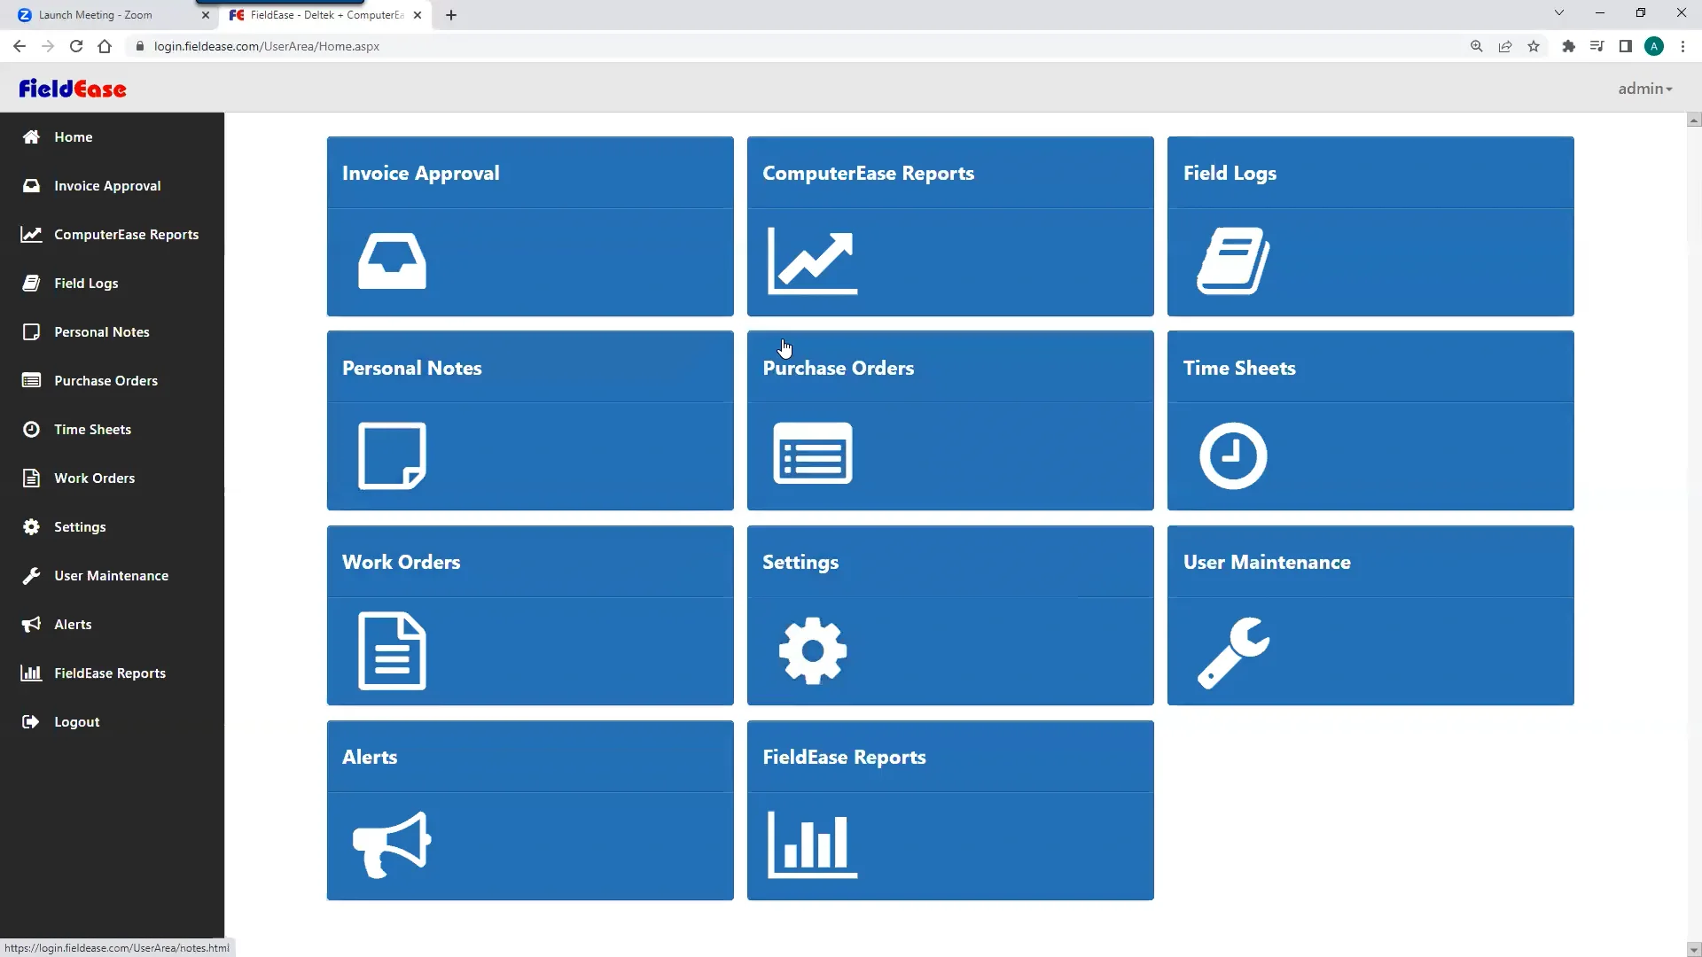This screenshot has width=1702, height=957.
Task: Open the browser tab search chevron
Action: (x=1559, y=12)
